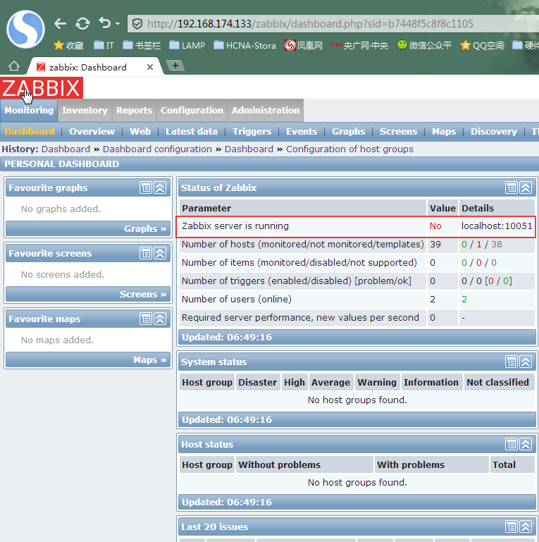This screenshot has height=542, width=539.
Task: Open the LAMP bookmark folder
Action: (187, 45)
